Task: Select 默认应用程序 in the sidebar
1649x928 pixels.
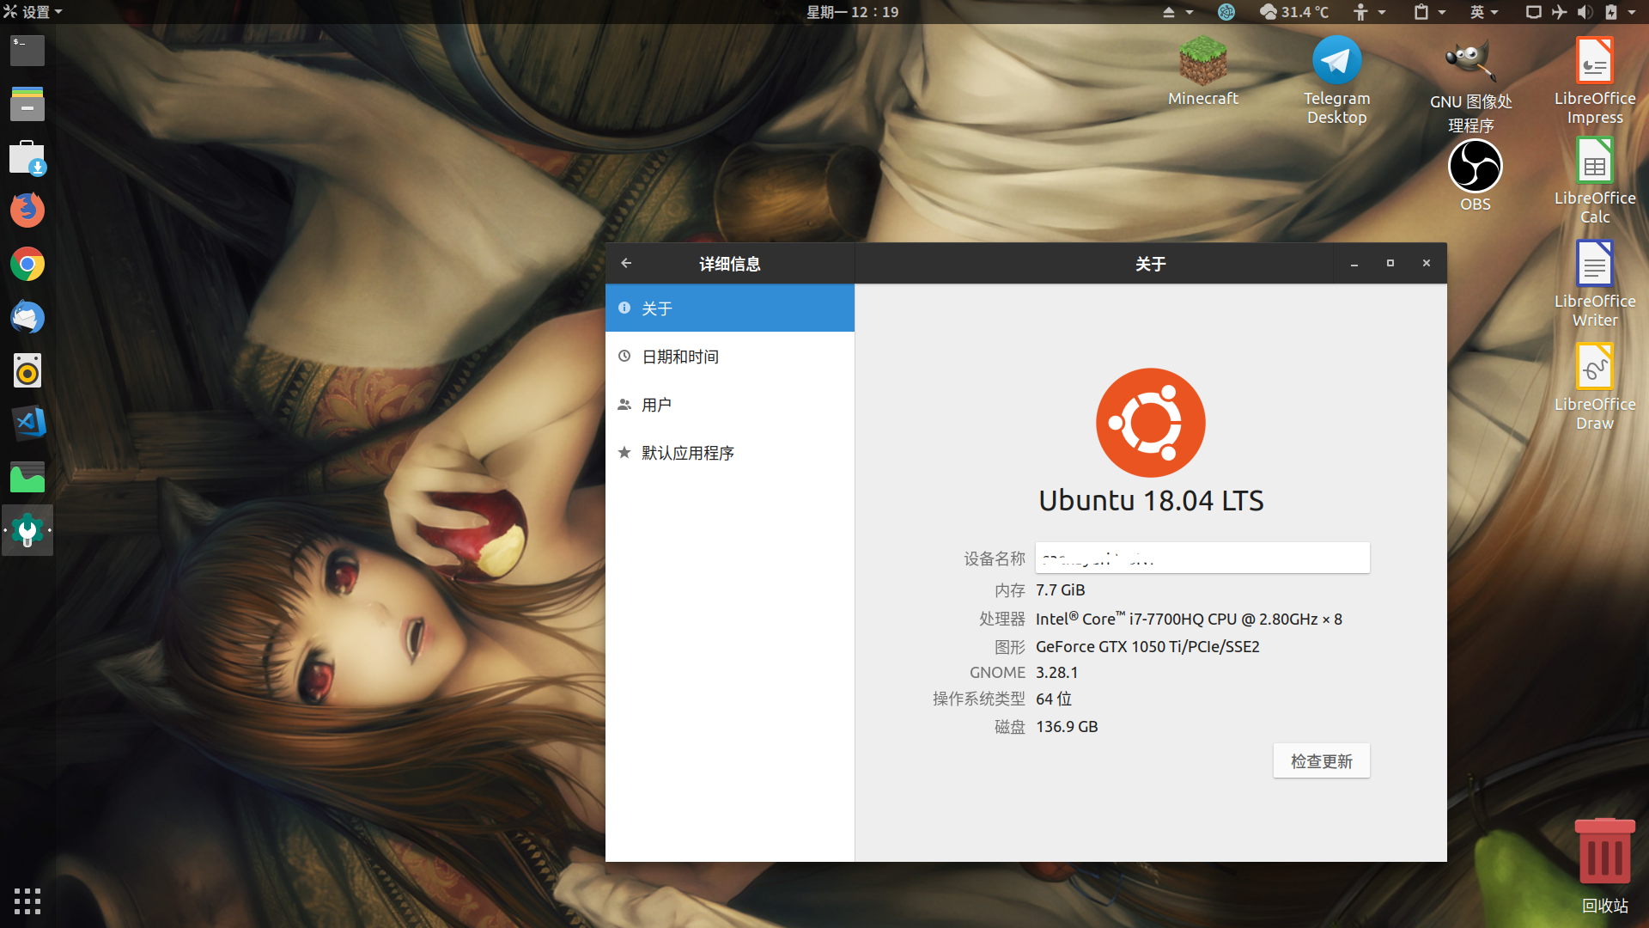Action: (730, 452)
